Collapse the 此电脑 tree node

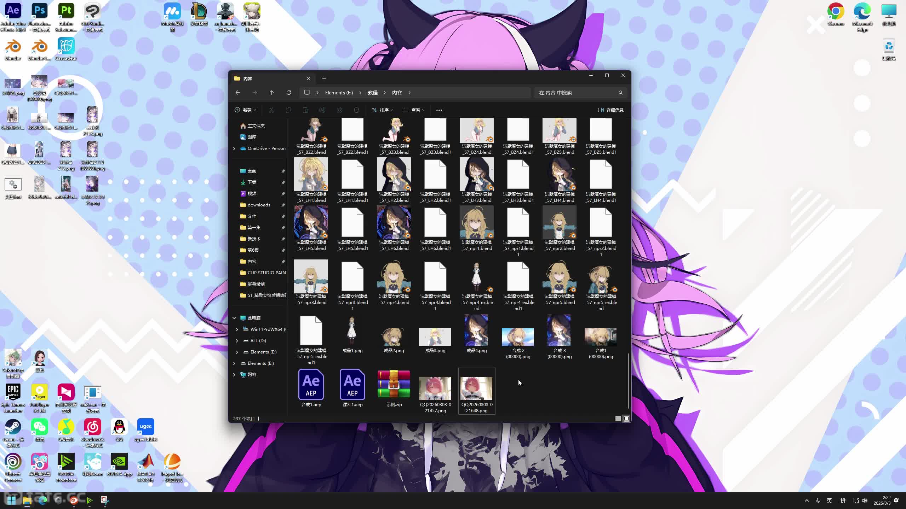tap(234, 318)
